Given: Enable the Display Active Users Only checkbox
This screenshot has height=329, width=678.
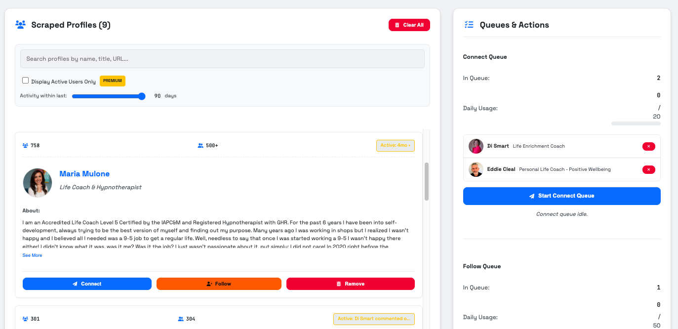Looking at the screenshot, I should click(25, 80).
